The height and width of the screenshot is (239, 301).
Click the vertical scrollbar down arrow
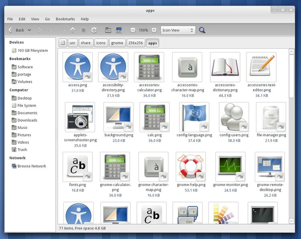(x=291, y=221)
